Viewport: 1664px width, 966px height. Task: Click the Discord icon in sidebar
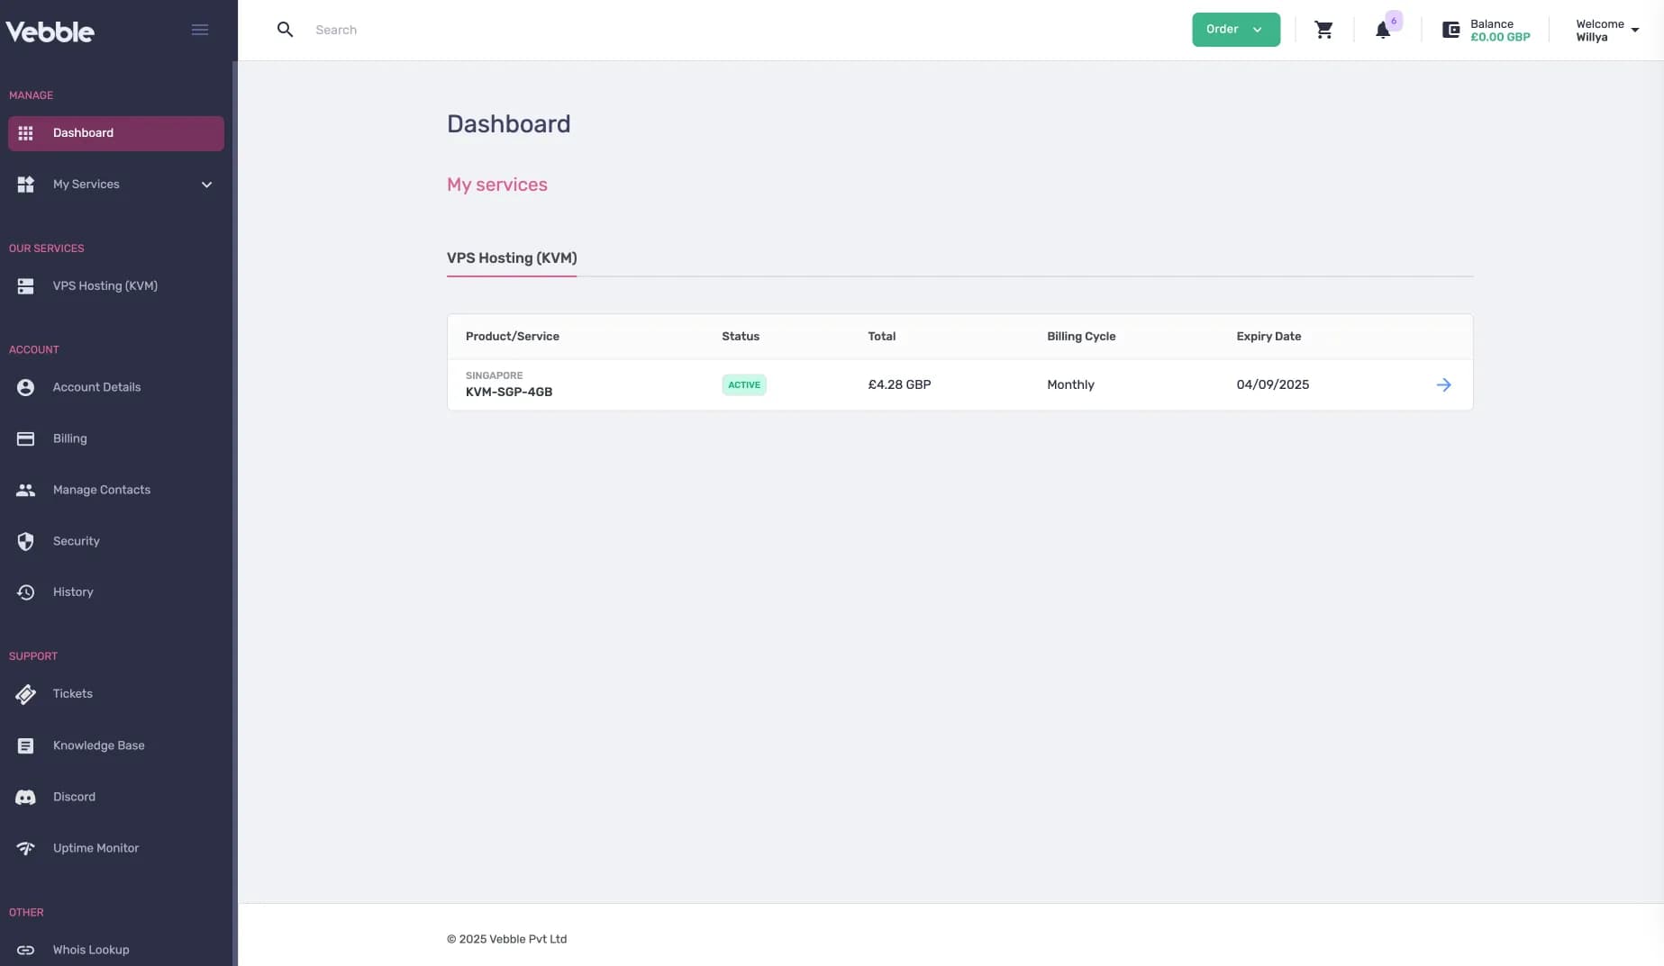(x=25, y=797)
